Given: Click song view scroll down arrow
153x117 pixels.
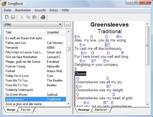Looking at the screenshot, I should tap(147, 105).
